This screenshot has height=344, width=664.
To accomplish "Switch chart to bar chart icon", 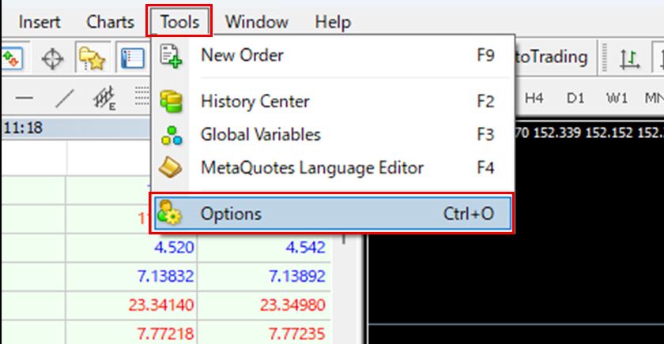I will pos(629,58).
